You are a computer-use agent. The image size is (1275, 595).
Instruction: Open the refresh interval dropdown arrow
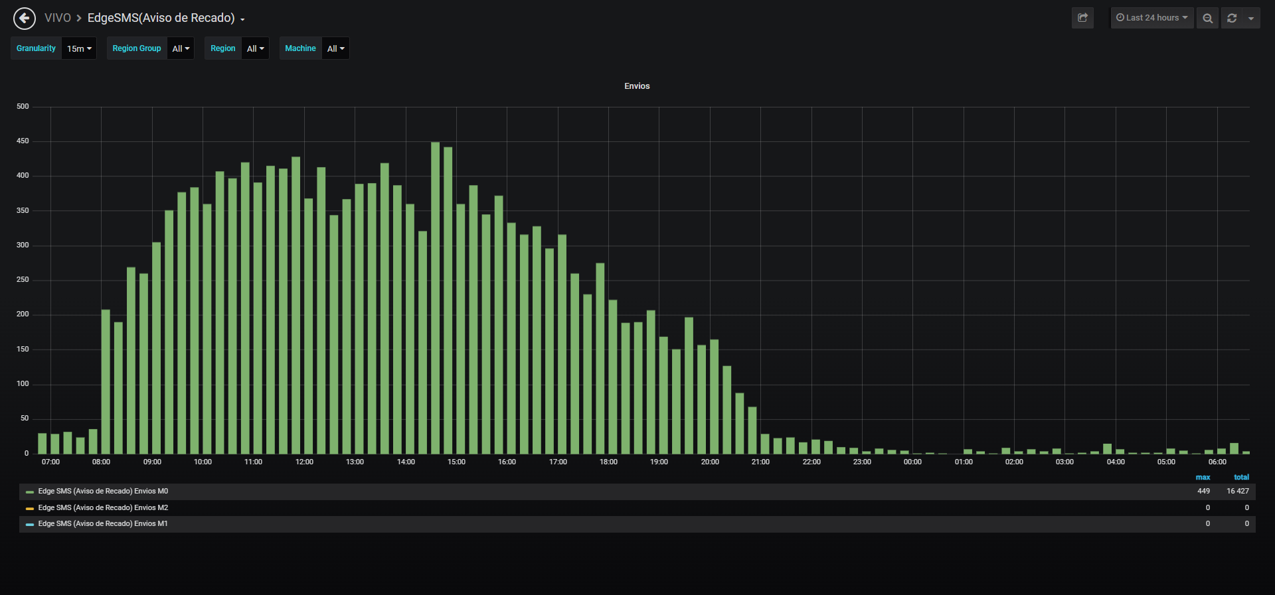coord(1251,18)
